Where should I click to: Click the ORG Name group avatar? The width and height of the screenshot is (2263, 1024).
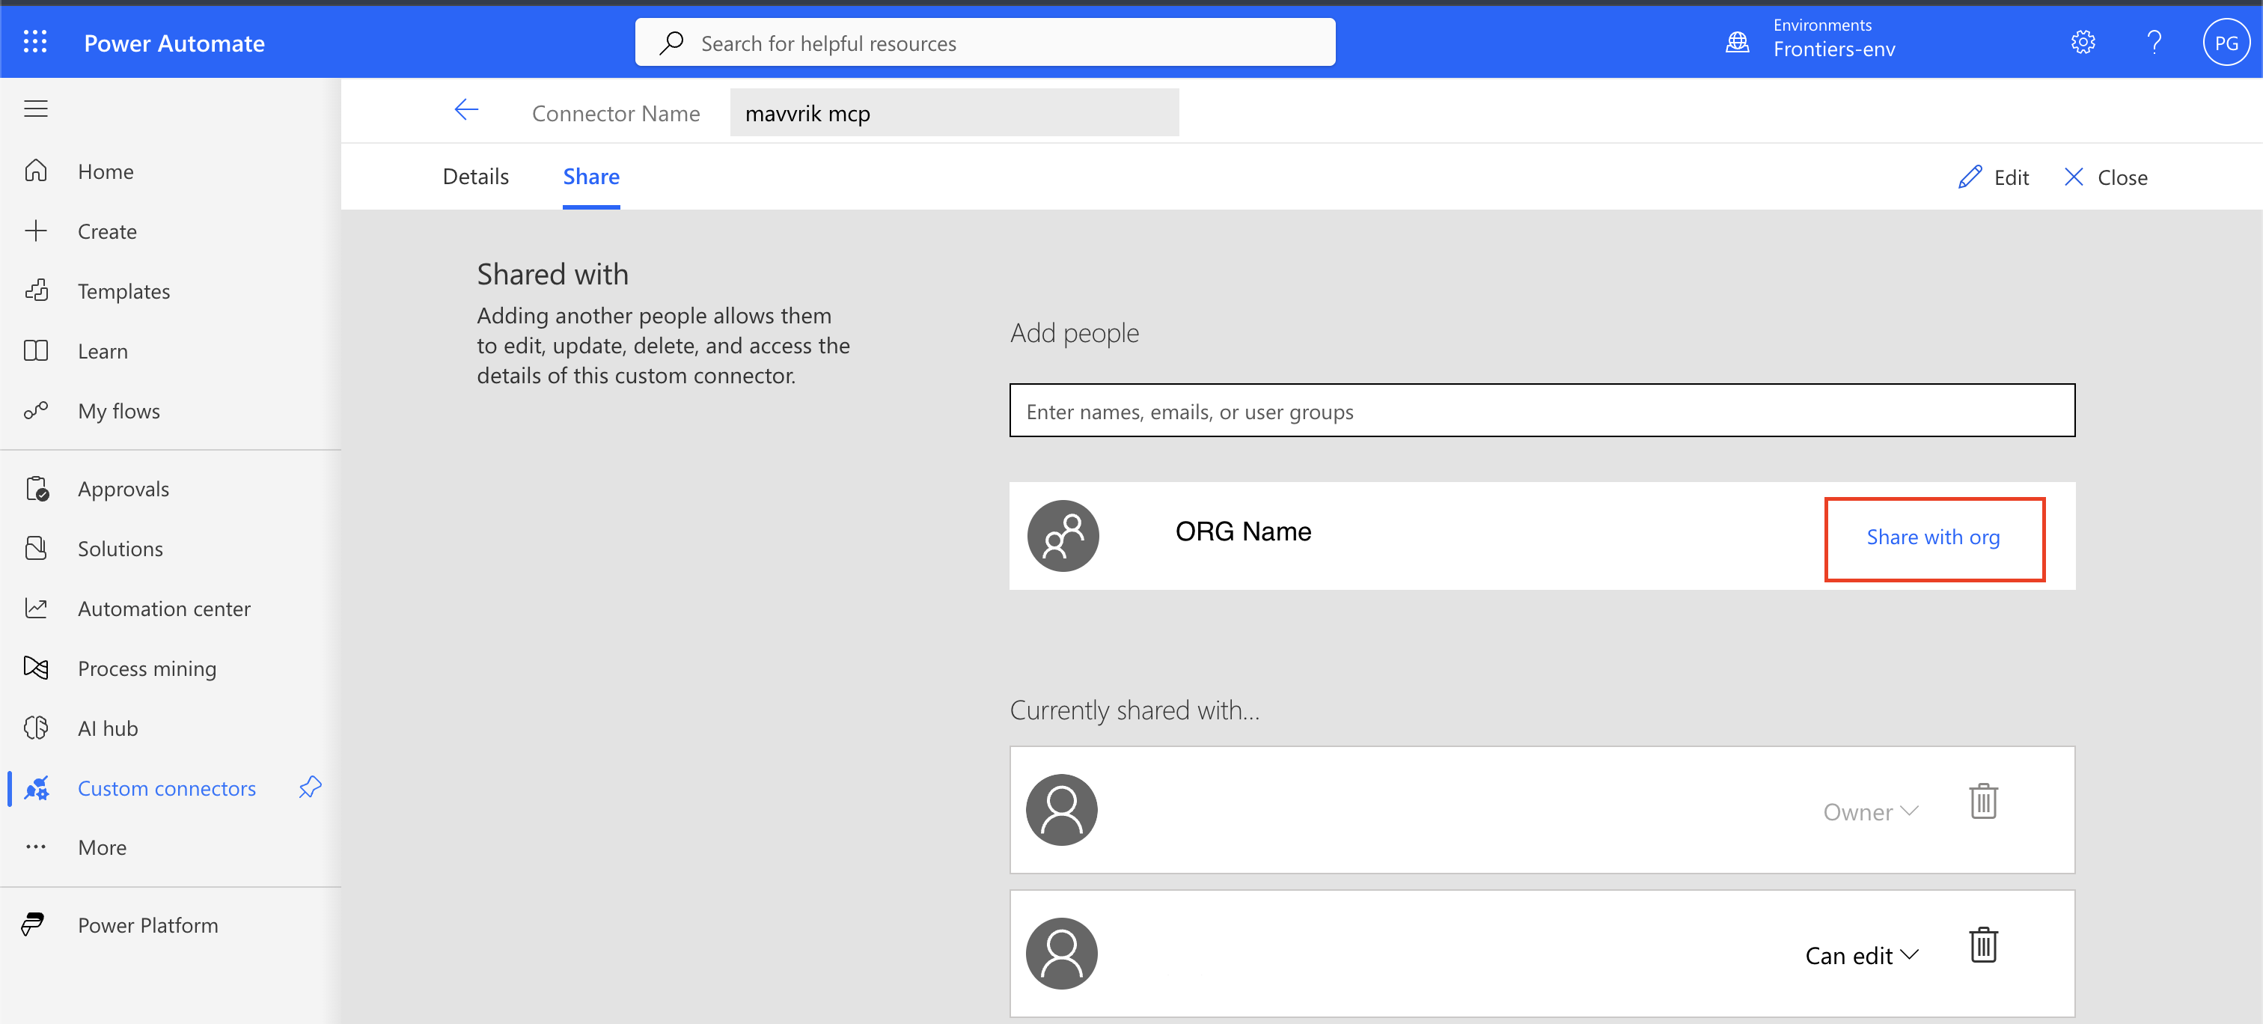pyautogui.click(x=1063, y=536)
